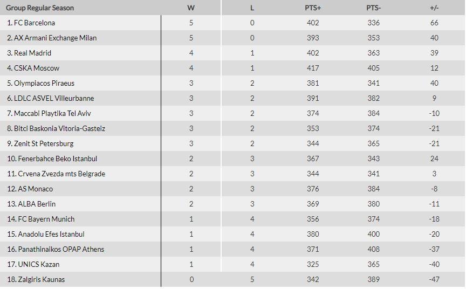Viewport: 466px width, 289px height.
Task: Open AX Armani Exchange Milan team link
Action: point(55,38)
